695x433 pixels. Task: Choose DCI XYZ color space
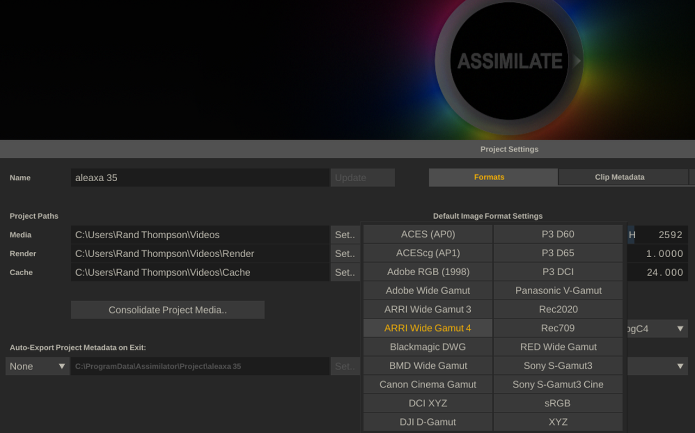click(x=428, y=403)
